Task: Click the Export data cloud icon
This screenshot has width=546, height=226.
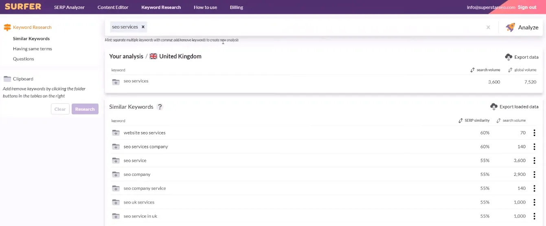Action: point(509,57)
